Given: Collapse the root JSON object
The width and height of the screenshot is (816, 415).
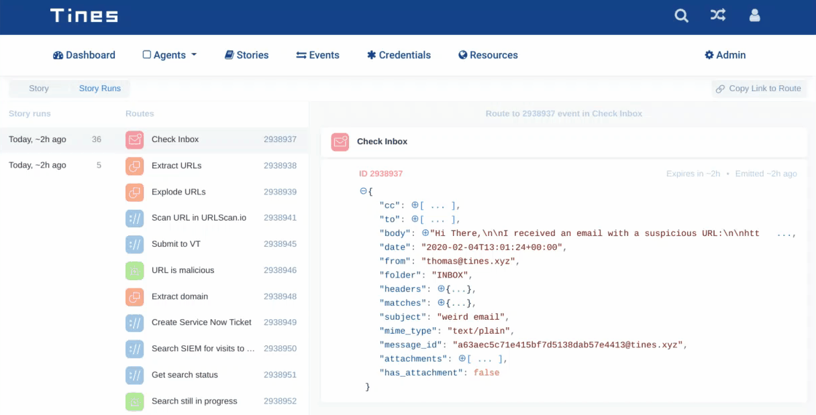Looking at the screenshot, I should point(363,191).
